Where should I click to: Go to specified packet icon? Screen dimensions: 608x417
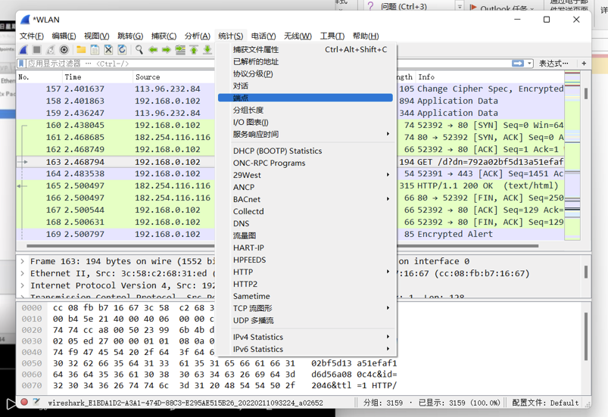[180, 50]
